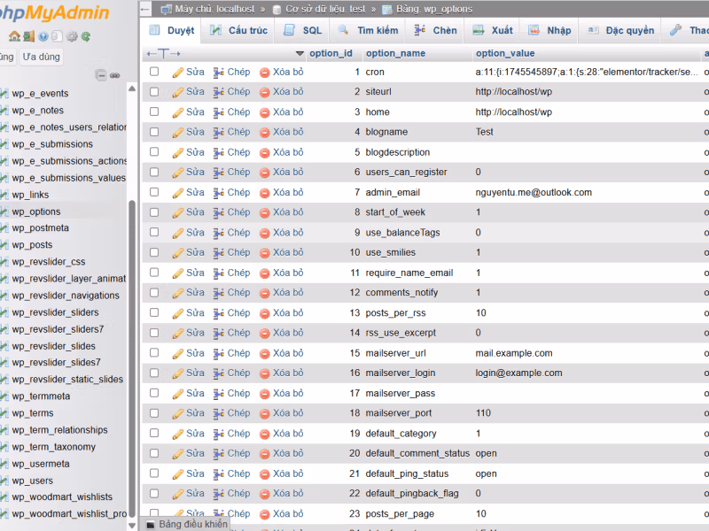Open the settings gear icon in the sidebar
This screenshot has width=709, height=531.
71,36
